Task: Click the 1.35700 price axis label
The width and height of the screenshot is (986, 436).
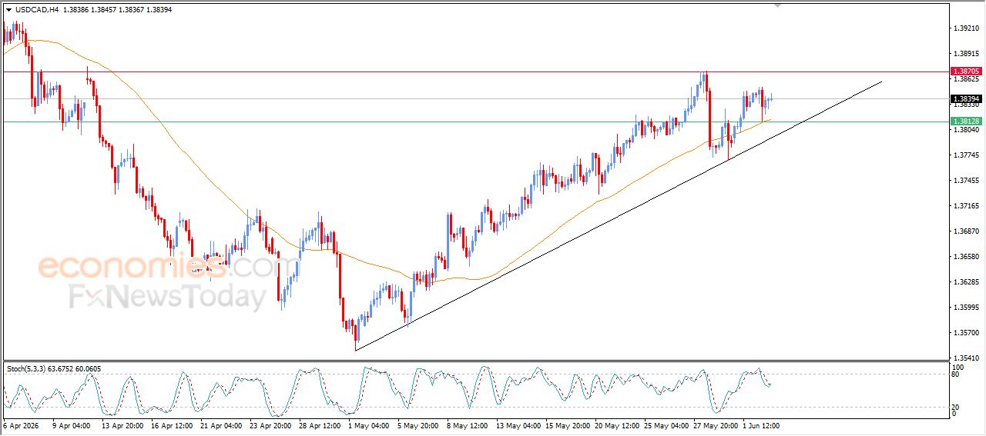Action: (x=966, y=333)
